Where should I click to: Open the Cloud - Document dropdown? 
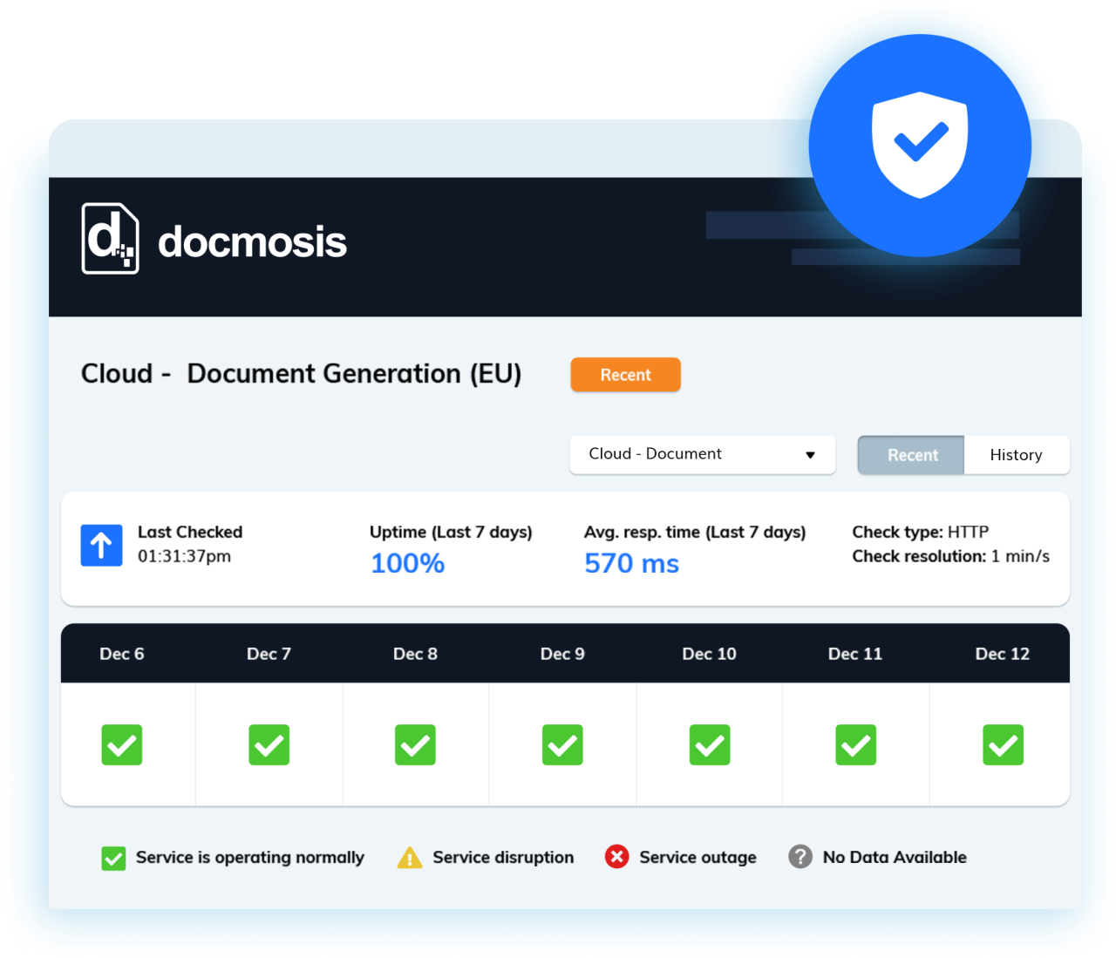(x=702, y=454)
